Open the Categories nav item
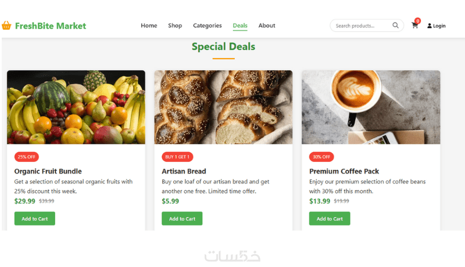Viewport: 465px width, 267px height. (x=208, y=26)
